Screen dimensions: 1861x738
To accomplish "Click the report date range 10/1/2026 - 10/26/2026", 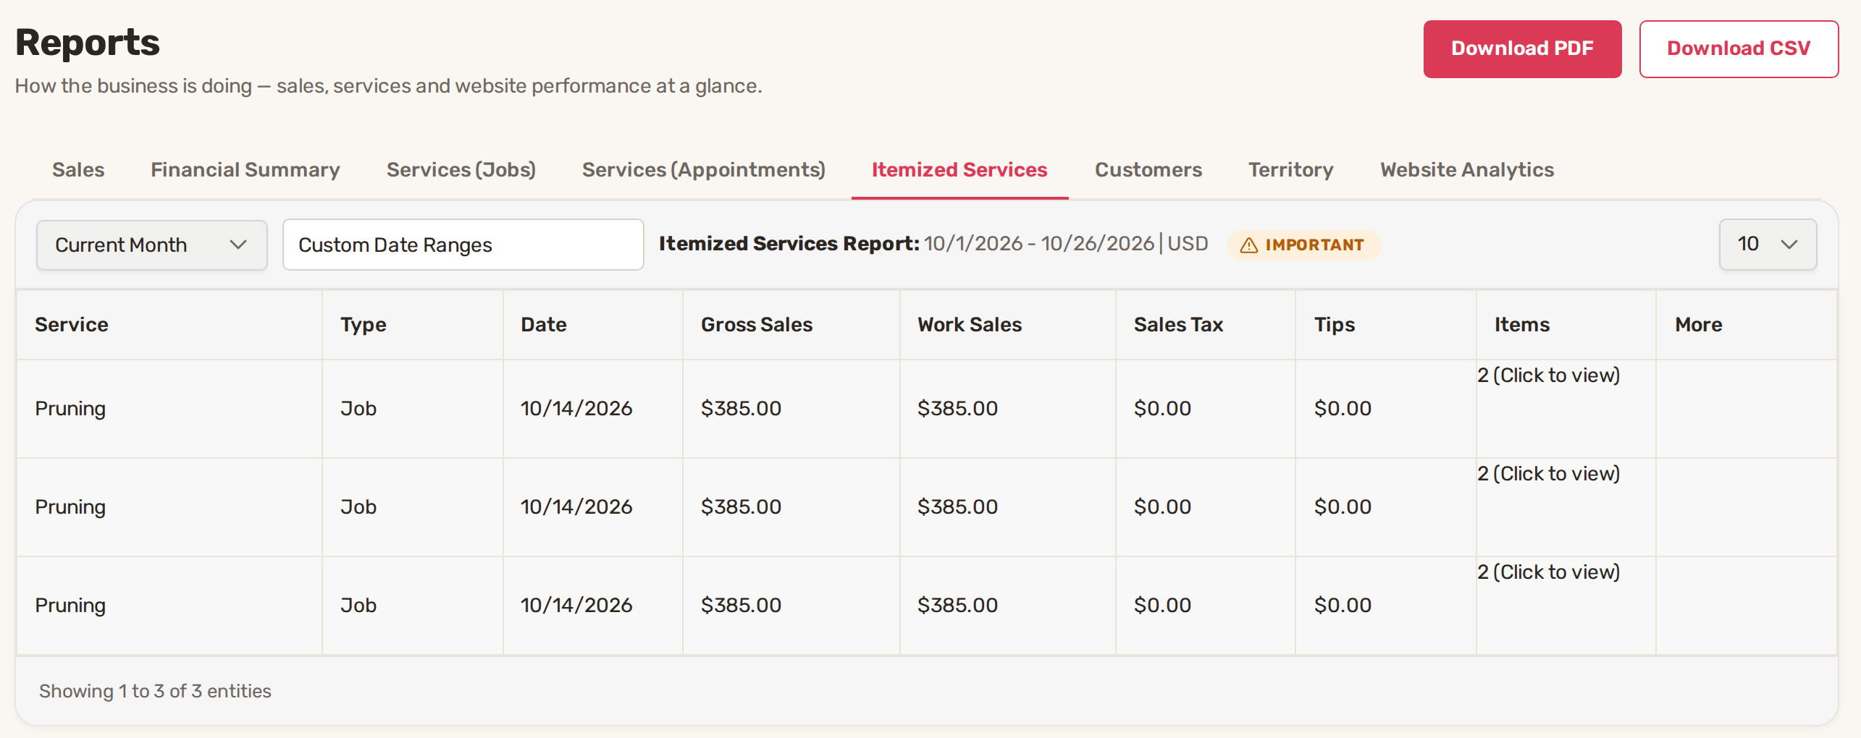I will [1039, 243].
